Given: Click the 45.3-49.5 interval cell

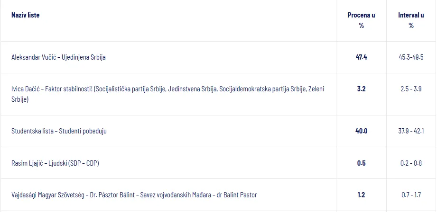Looking at the screenshot, I should 411,57.
